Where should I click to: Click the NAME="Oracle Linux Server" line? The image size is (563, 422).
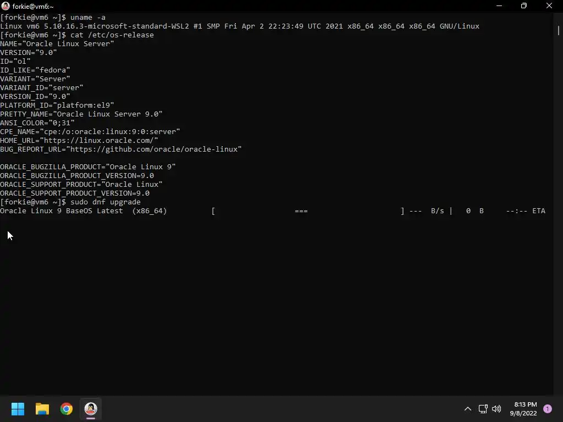click(57, 44)
